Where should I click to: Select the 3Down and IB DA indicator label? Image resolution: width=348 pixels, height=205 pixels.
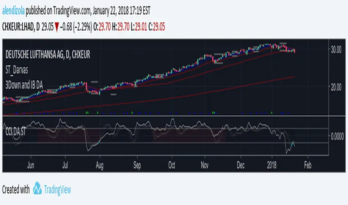[24, 85]
